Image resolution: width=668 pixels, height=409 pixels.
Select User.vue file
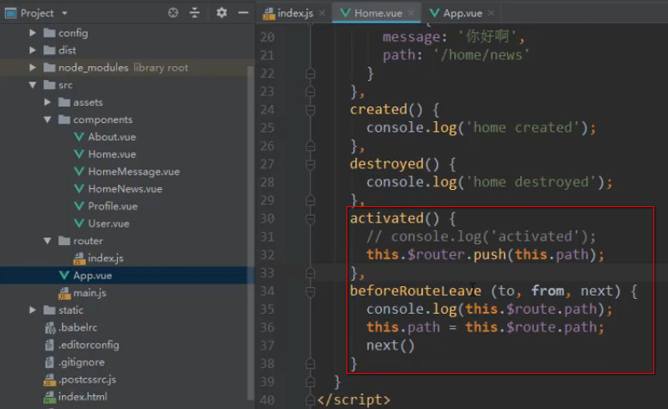[108, 223]
